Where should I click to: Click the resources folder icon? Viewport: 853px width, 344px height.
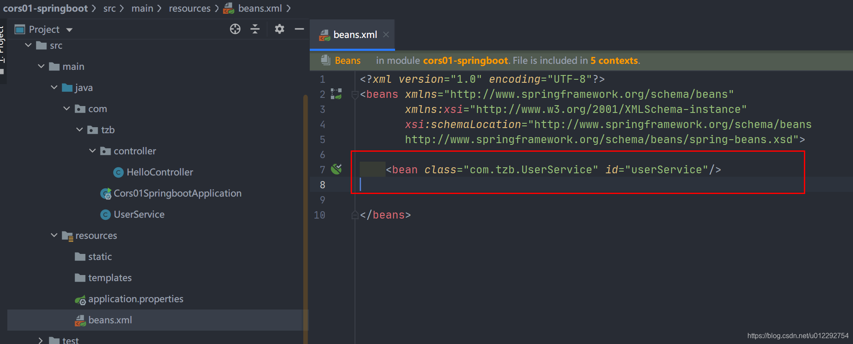[x=68, y=236]
